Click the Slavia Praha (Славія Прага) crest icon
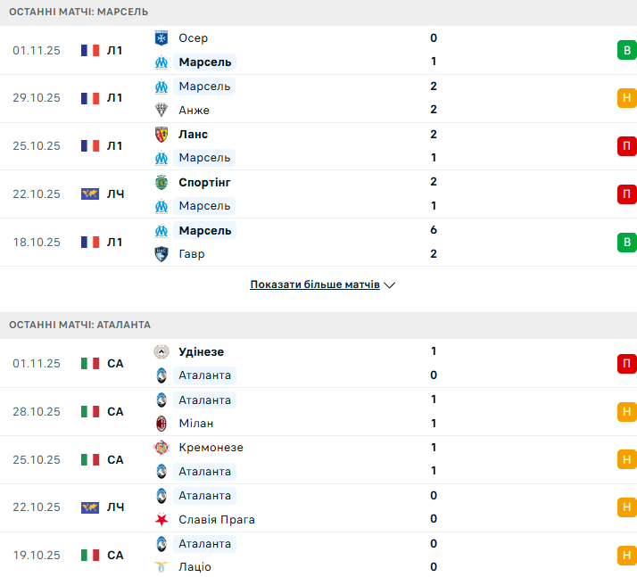Viewport: 637px width, 577px height. (x=161, y=519)
